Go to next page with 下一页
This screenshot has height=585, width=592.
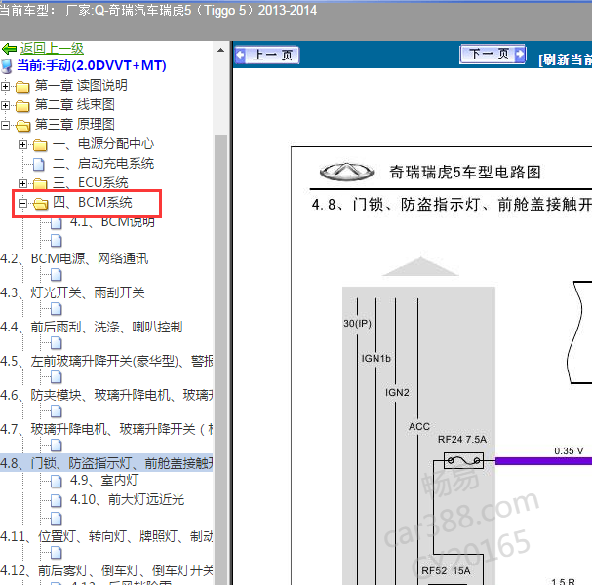(493, 54)
